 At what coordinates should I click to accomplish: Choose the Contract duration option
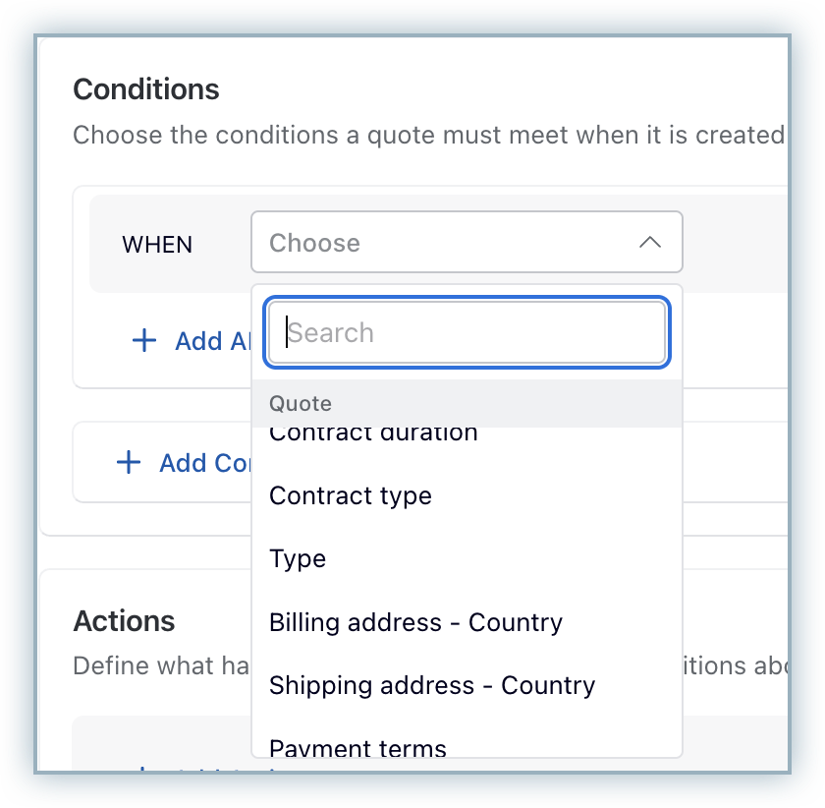(373, 434)
